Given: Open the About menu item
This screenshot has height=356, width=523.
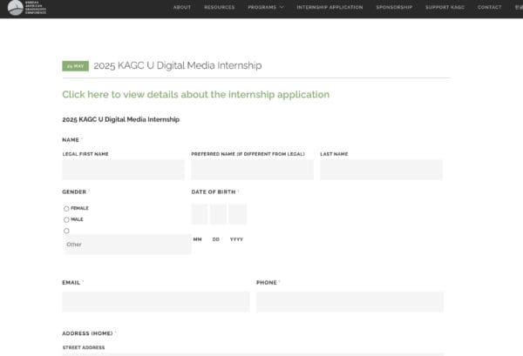Looking at the screenshot, I should click(x=182, y=7).
